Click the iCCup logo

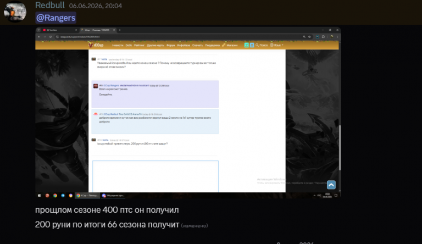pyautogui.click(x=96, y=45)
